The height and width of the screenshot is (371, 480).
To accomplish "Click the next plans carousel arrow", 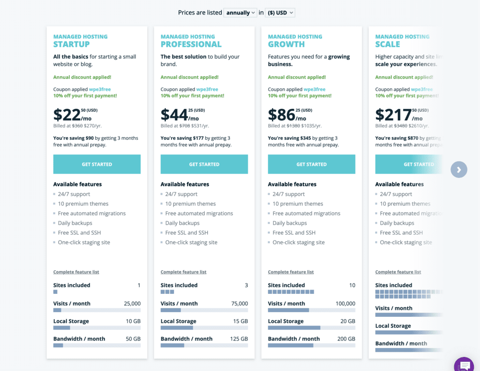I will [x=459, y=169].
